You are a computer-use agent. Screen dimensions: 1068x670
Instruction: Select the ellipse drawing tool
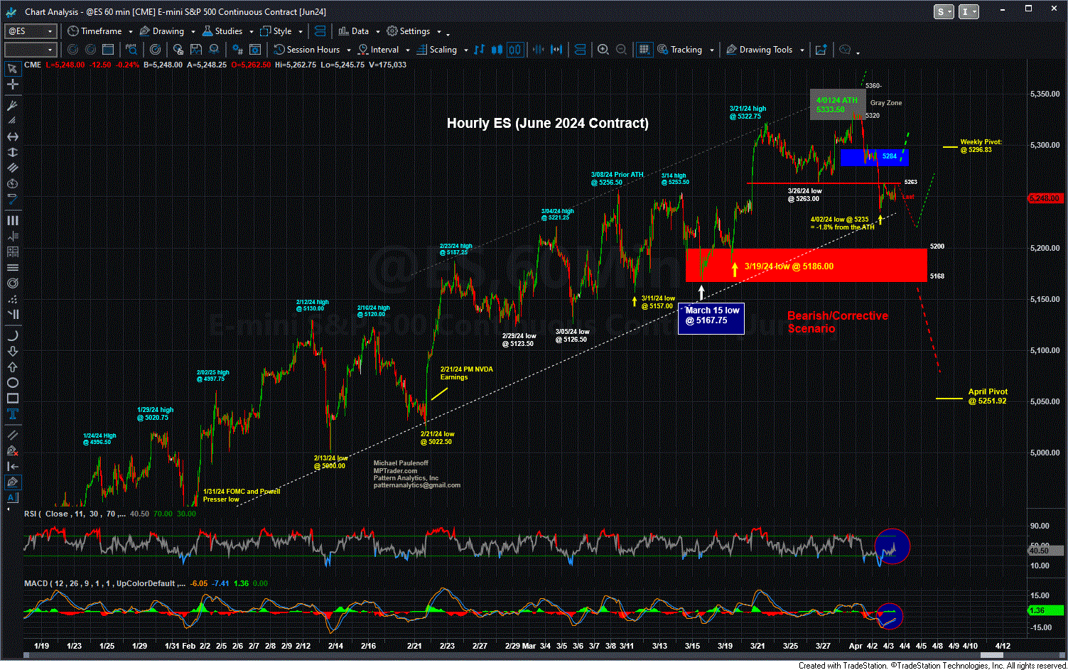pyautogui.click(x=12, y=383)
